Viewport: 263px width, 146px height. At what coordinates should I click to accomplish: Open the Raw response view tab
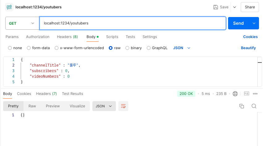(x=32, y=106)
